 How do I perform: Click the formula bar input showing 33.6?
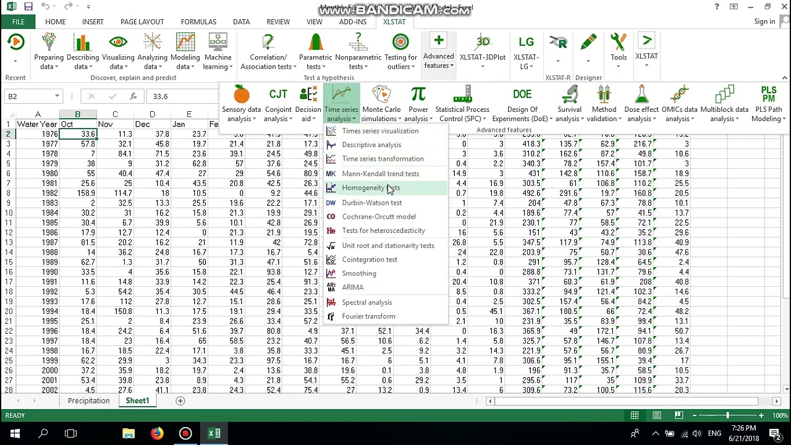(x=182, y=96)
